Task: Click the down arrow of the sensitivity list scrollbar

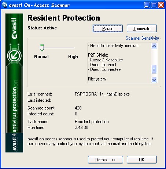Action: [x=154, y=80]
